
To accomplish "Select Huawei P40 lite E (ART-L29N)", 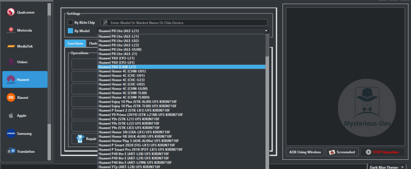I will coord(181,163).
